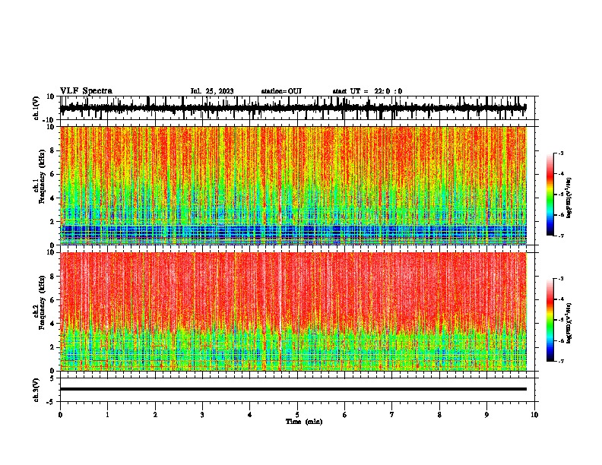Click the '-3' label on ch.1 color scale

tap(560, 153)
